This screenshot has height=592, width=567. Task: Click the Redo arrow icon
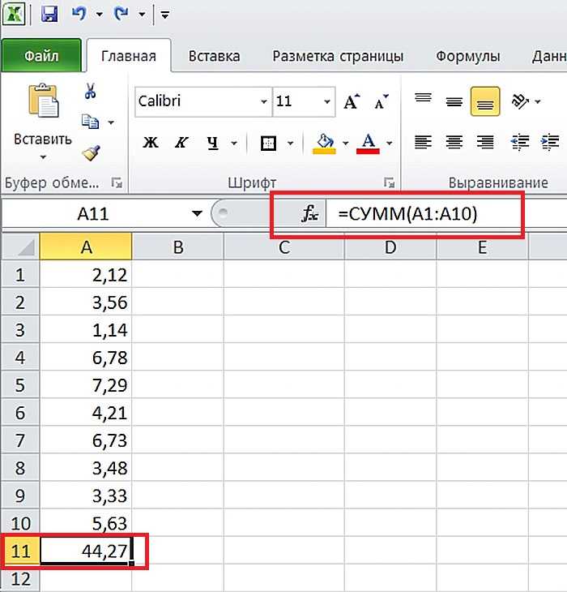(122, 14)
